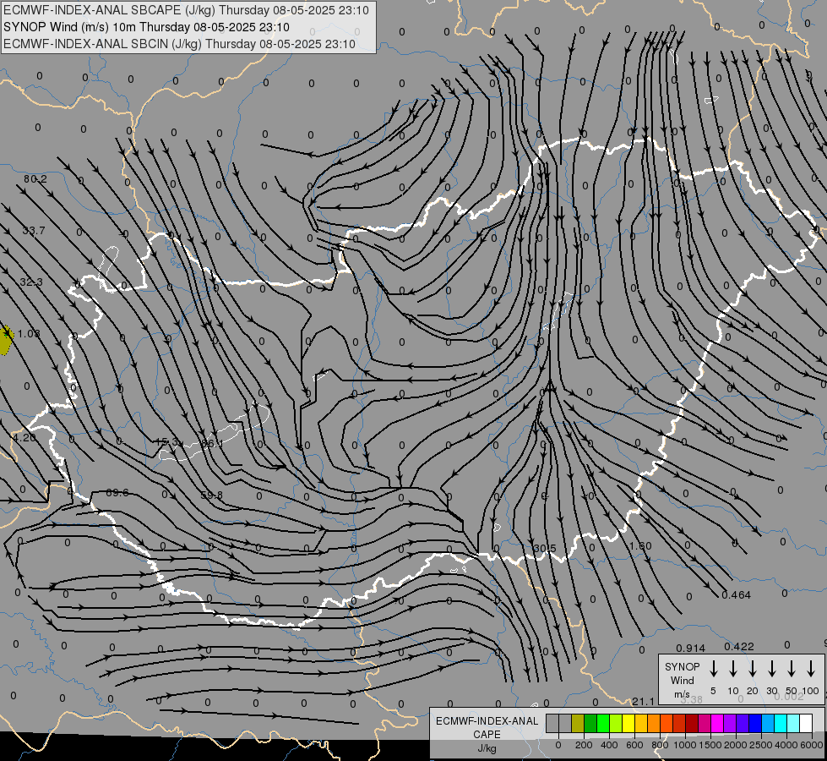This screenshot has height=761, width=827.
Task: Select the pure yellow CAPE legend swatch
Action: point(628,723)
